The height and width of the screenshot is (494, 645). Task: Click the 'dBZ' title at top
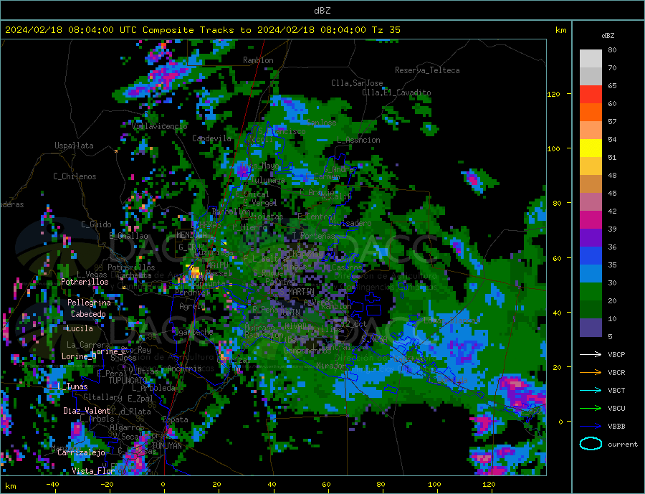pos(322,11)
